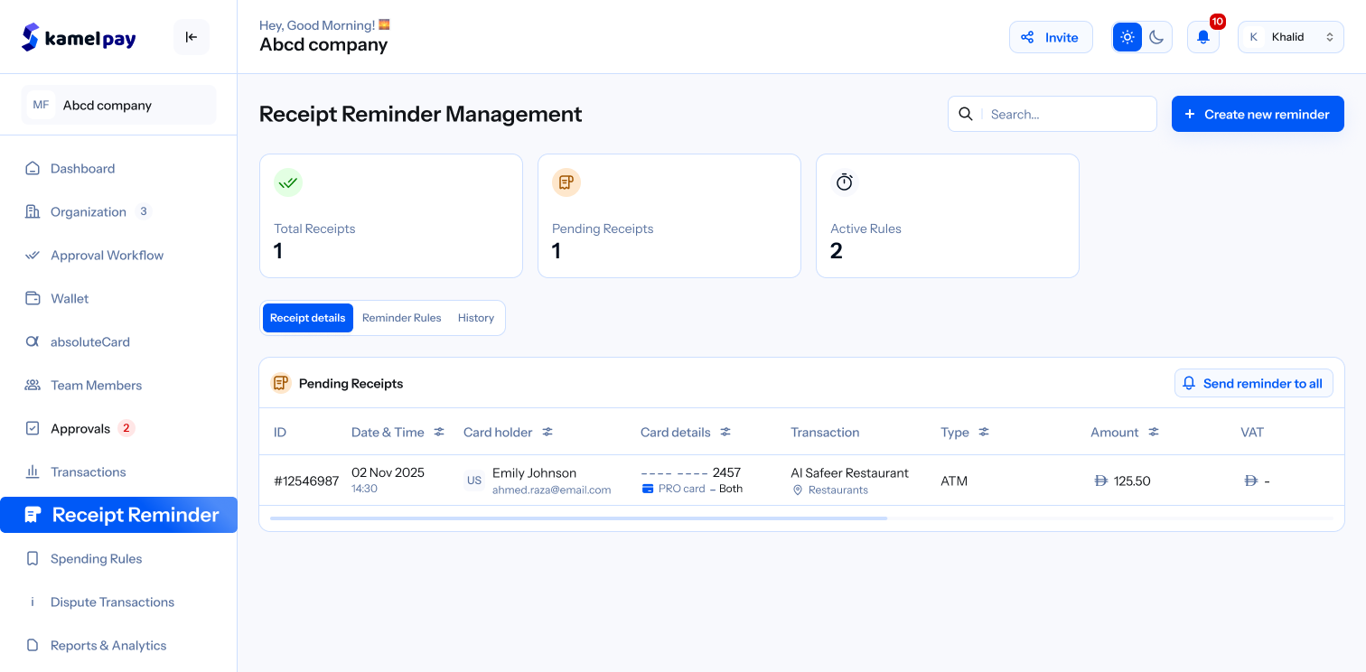This screenshot has width=1366, height=672.
Task: Switch to dark mode moon toggle
Action: click(x=1156, y=37)
